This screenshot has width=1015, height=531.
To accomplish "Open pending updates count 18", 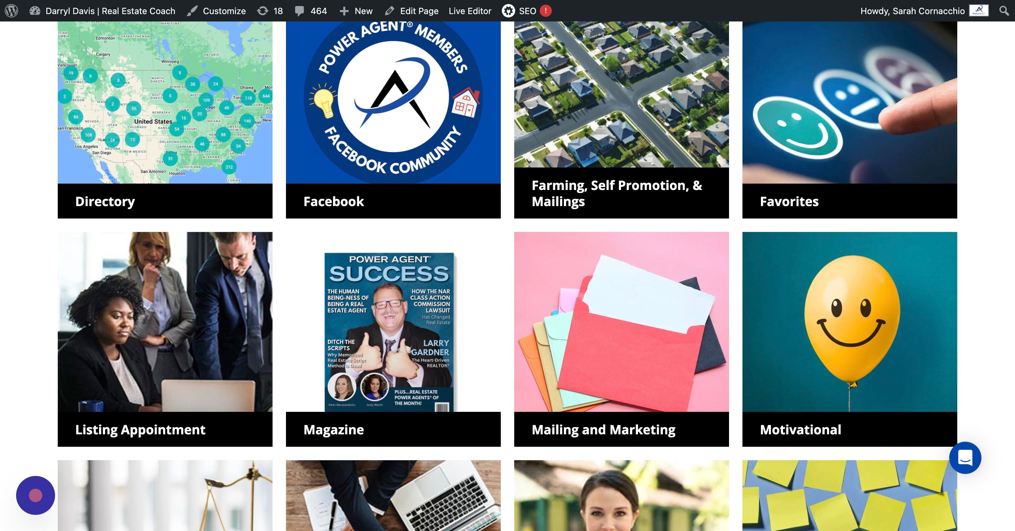I will click(x=270, y=11).
